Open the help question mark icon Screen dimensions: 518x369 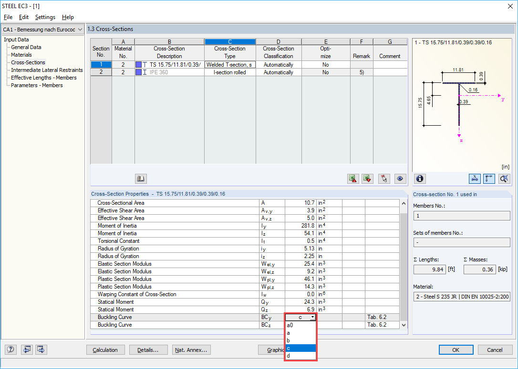[10, 349]
